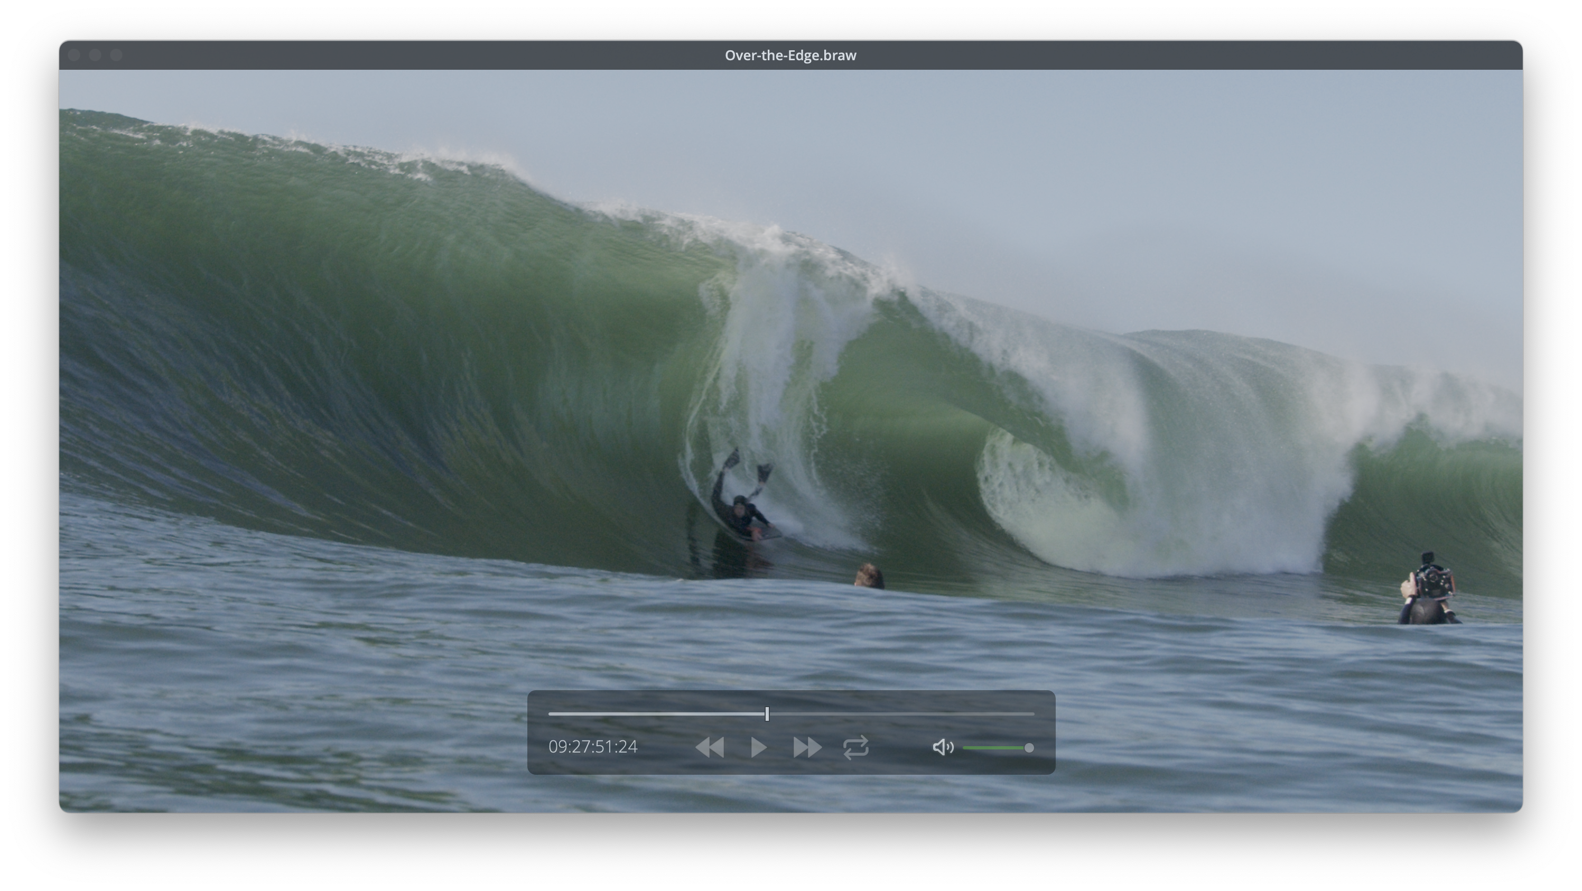Screen dimensions: 1582x891
Task: Click the 09:27:51:24 timecode display
Action: pyautogui.click(x=593, y=747)
